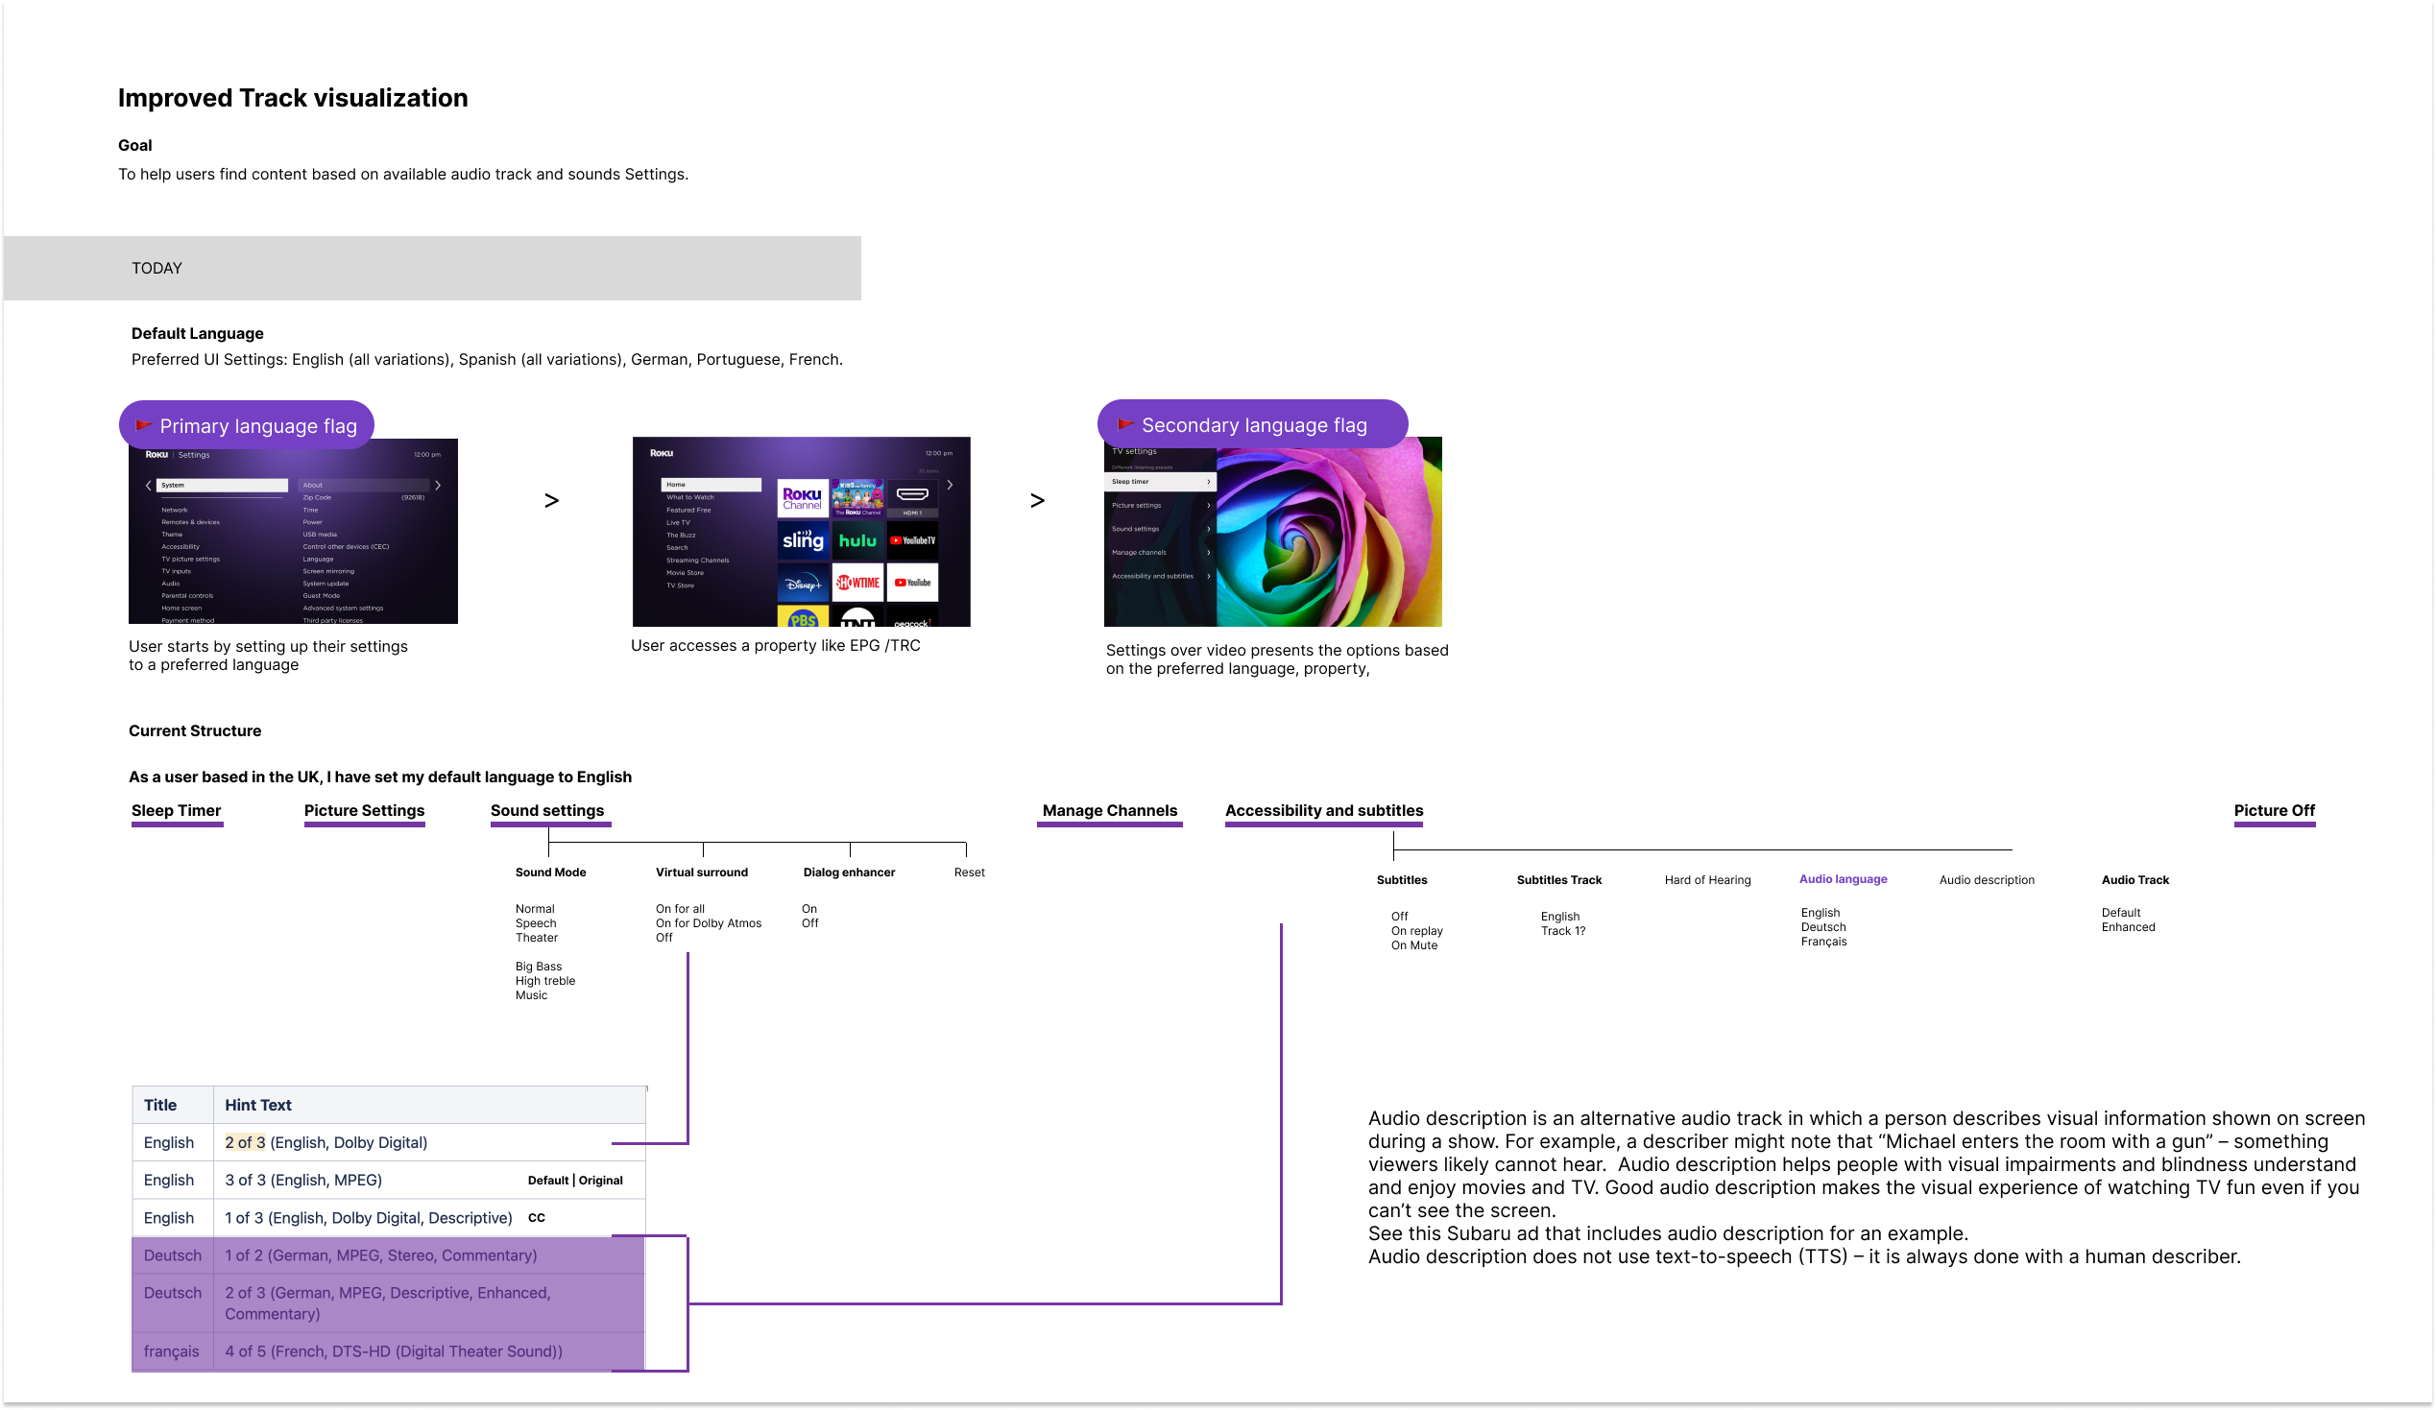This screenshot has width=2436, height=1410.
Task: Select Accessibility in Roku Settings list
Action: pos(181,547)
